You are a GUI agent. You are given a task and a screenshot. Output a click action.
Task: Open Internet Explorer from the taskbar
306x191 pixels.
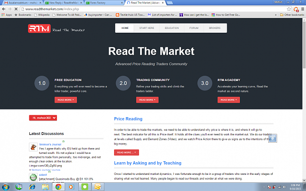(32, 187)
